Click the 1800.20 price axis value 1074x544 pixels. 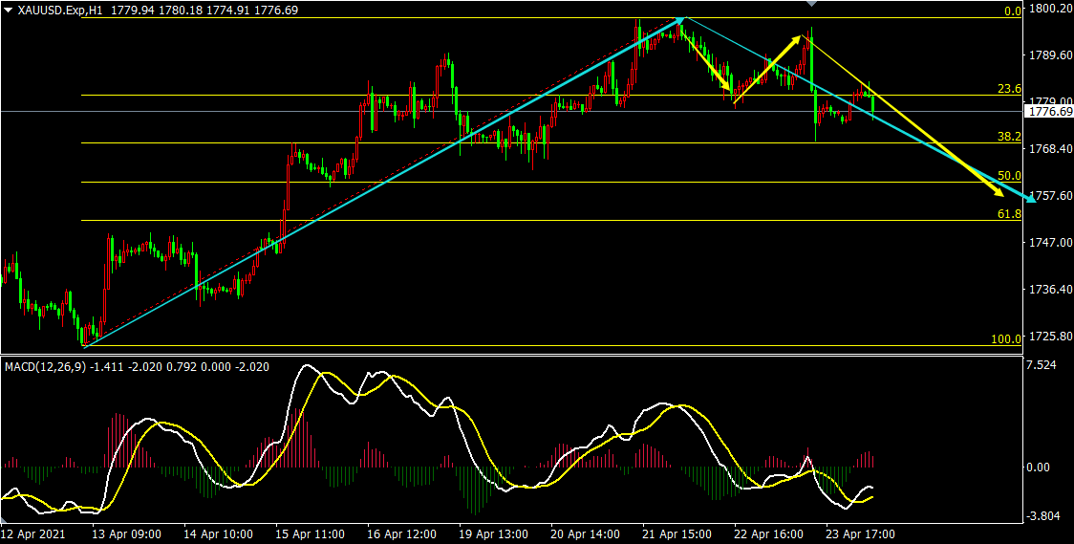pyautogui.click(x=1049, y=9)
